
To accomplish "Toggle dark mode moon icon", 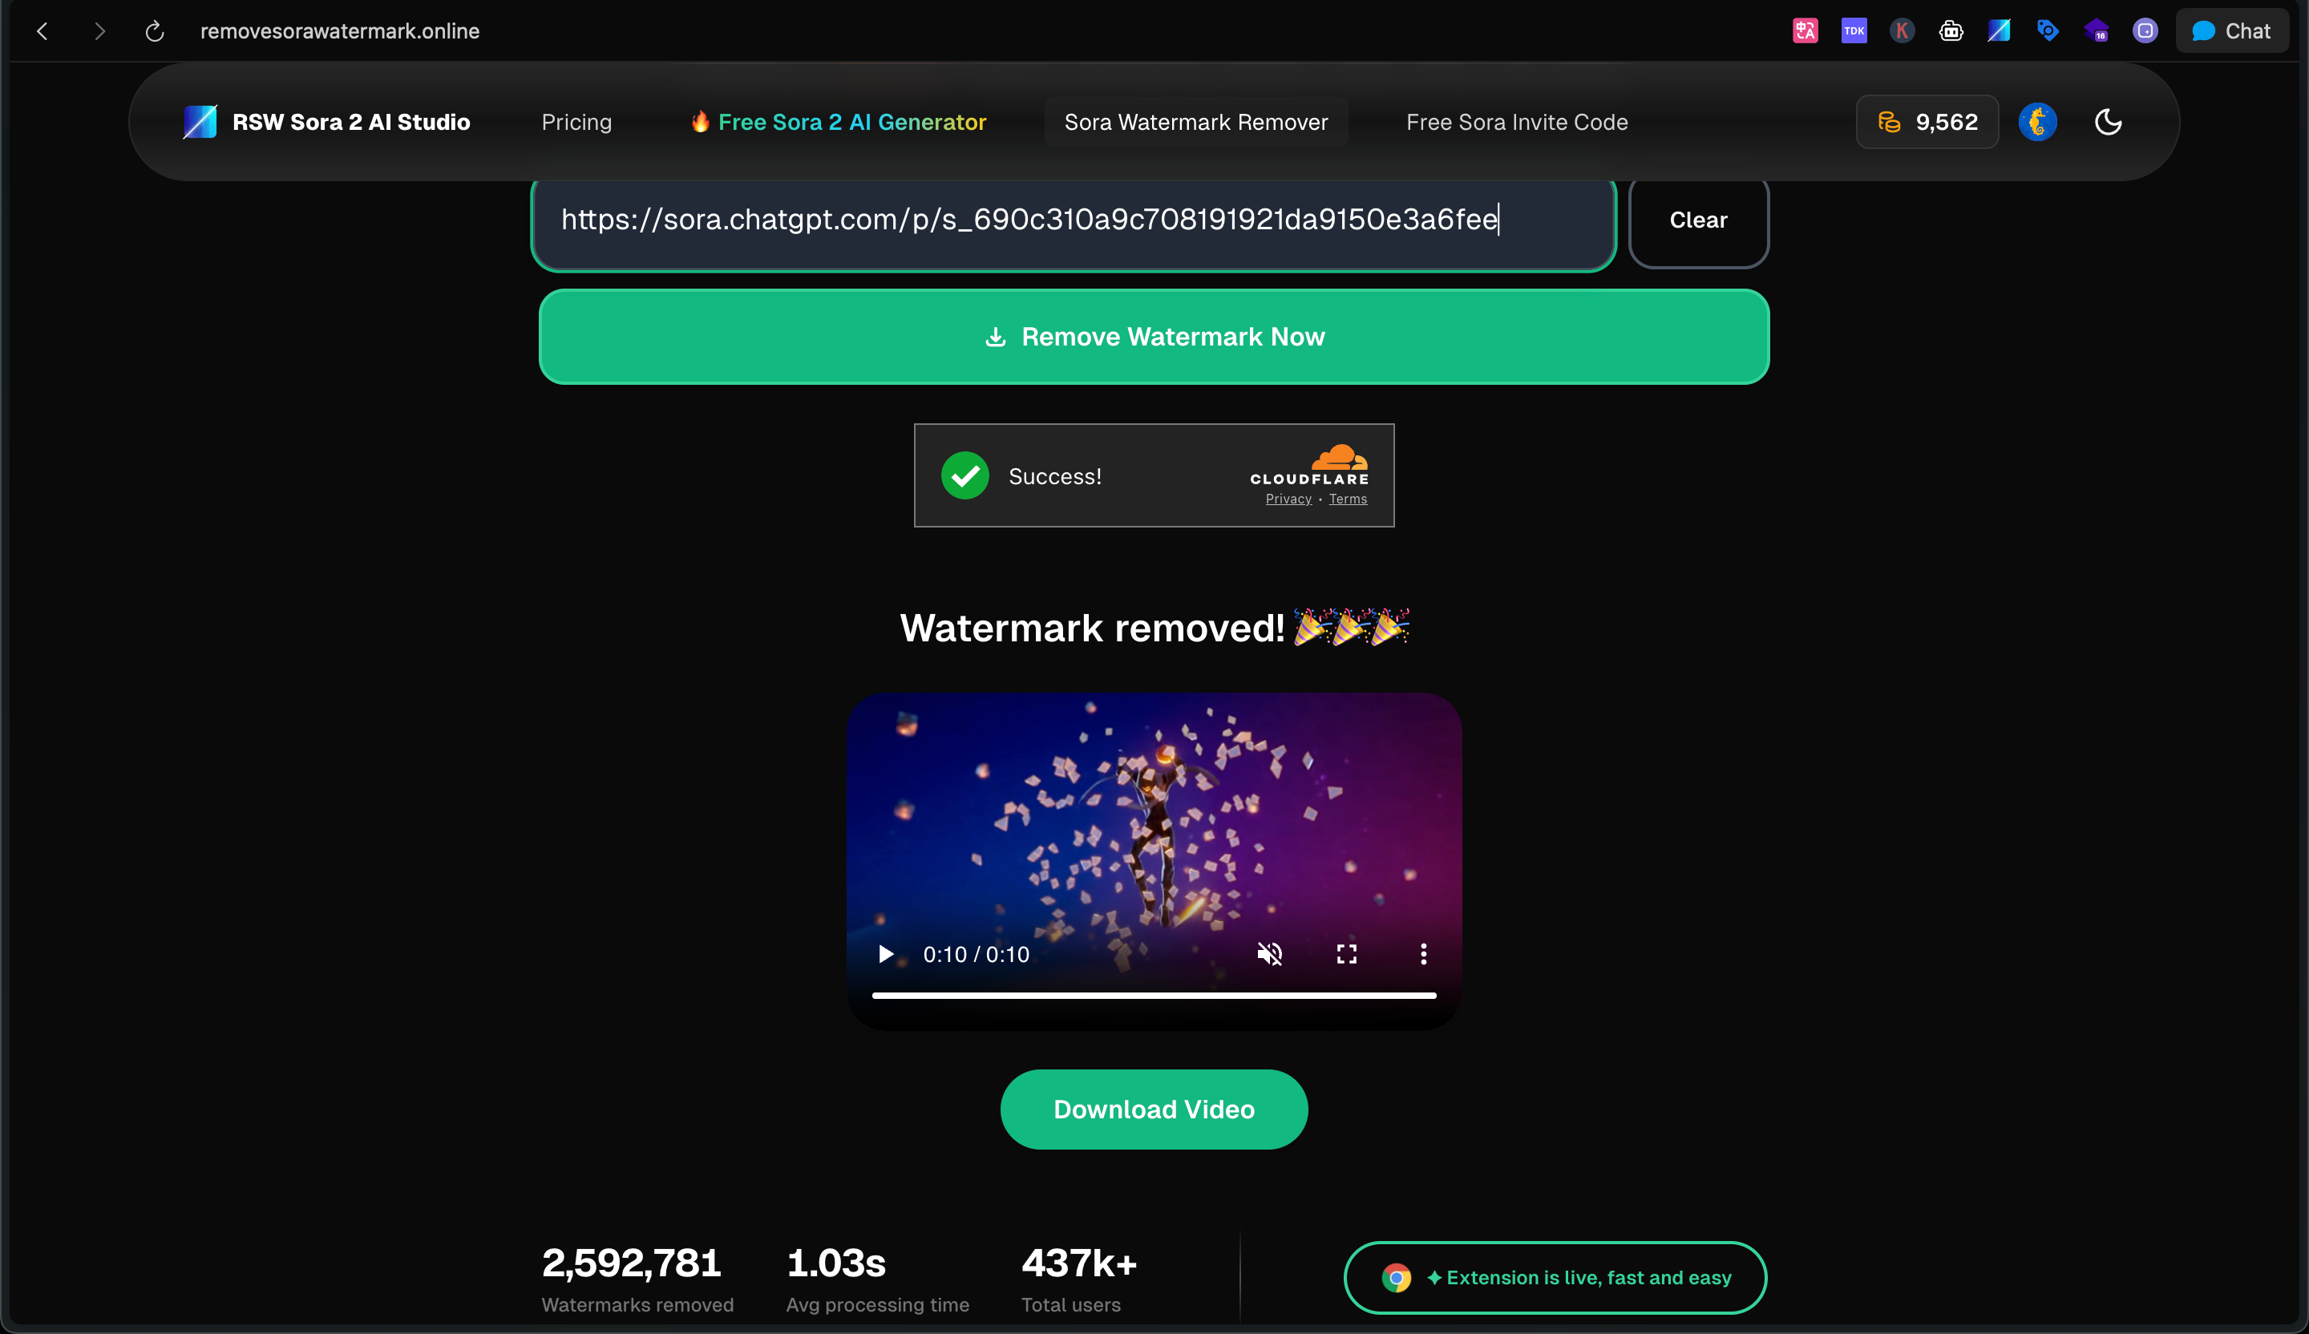I will click(2108, 122).
